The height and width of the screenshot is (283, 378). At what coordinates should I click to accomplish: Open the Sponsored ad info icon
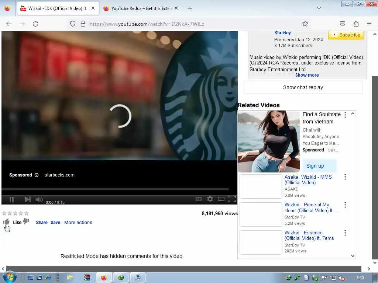tap(37, 175)
